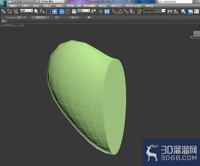Click the Select by Name icon
Screen dimensions: 200x166
point(42,11)
